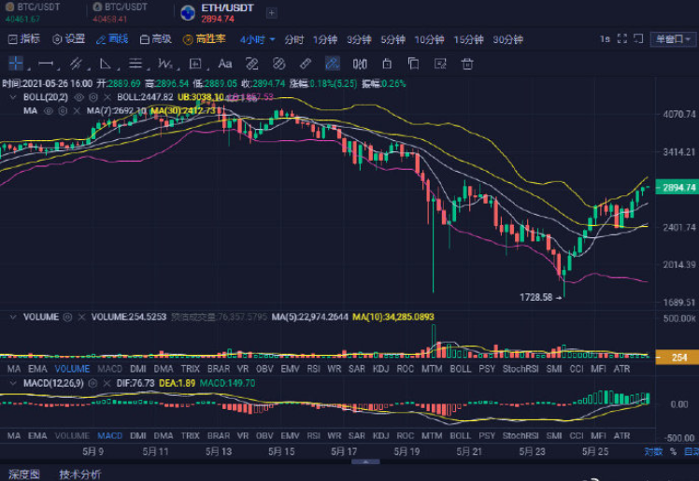Open the 指标 indicators menu
This screenshot has width=699, height=481.
coord(24,39)
